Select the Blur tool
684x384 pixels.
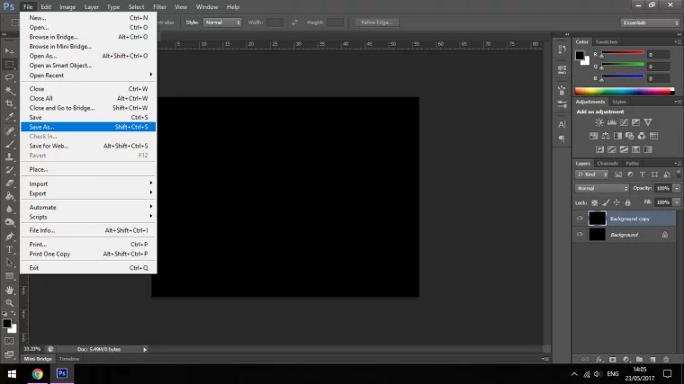10,210
